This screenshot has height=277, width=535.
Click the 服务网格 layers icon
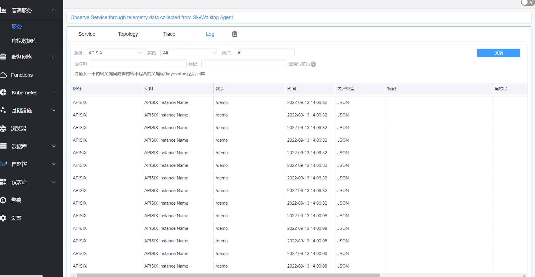pyautogui.click(x=3, y=57)
